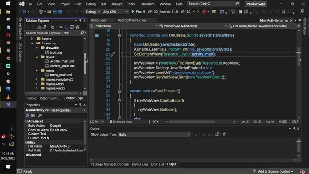Image resolution: width=309 pixels, height=174 pixels.
Task: Click Visual Studio icon in Windows taskbar
Action: pyautogui.click(x=8, y=104)
